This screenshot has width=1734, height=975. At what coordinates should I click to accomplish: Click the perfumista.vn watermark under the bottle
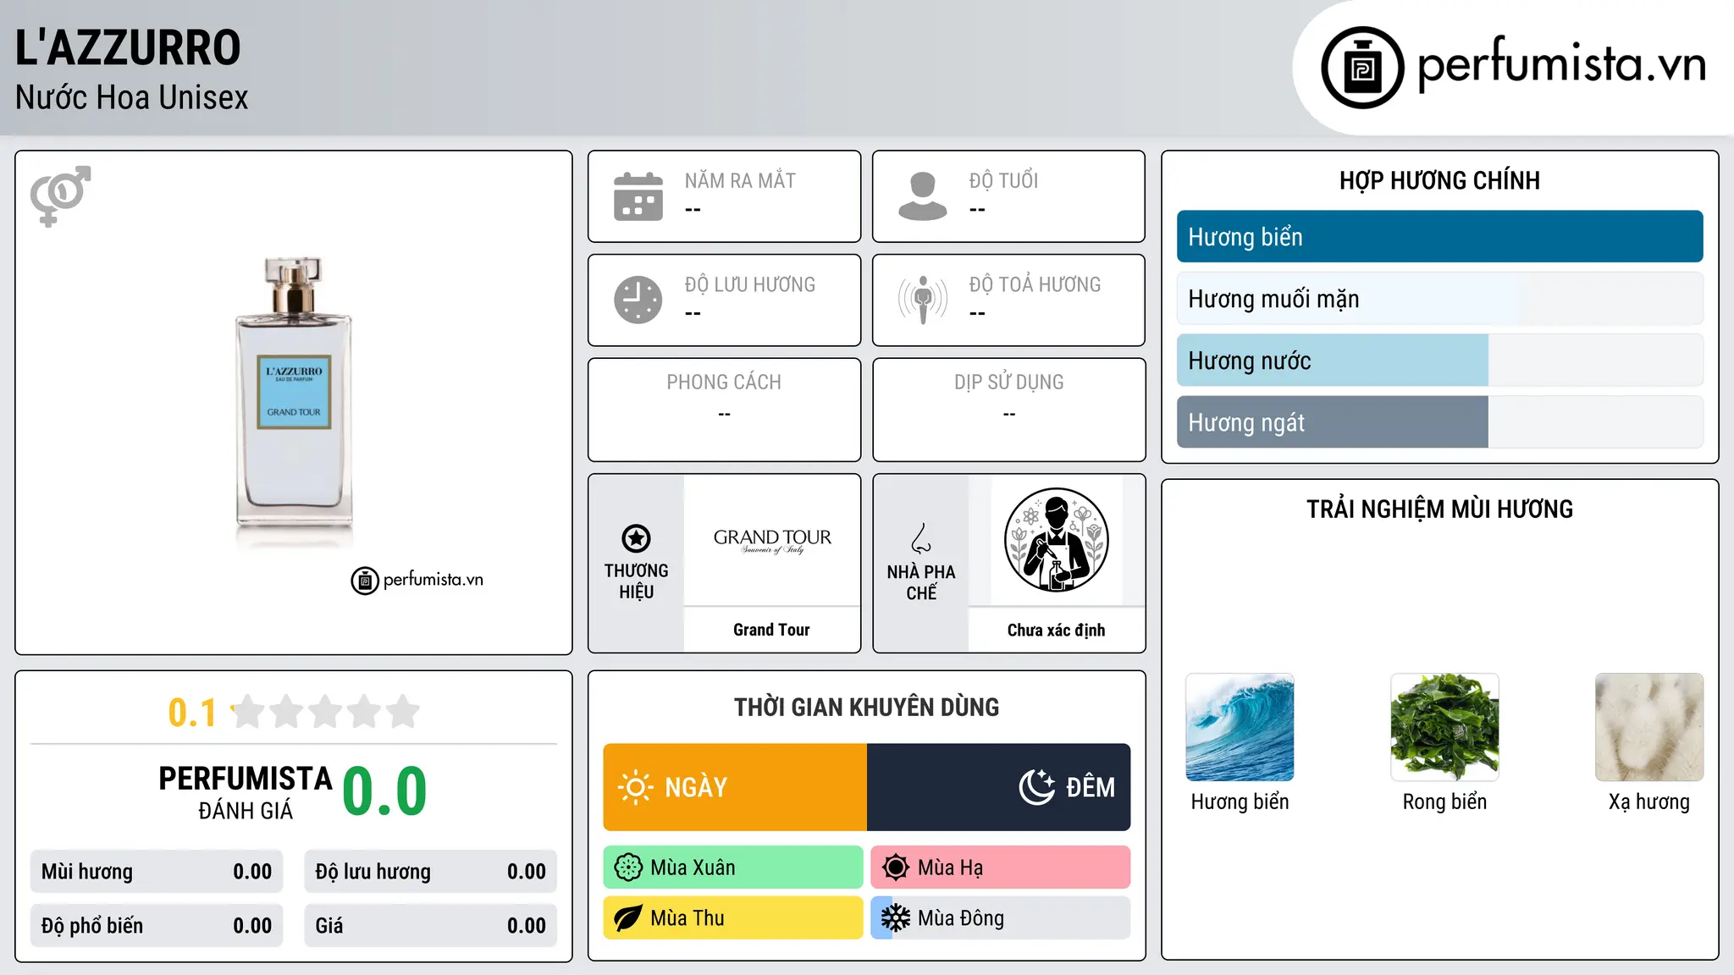click(417, 581)
